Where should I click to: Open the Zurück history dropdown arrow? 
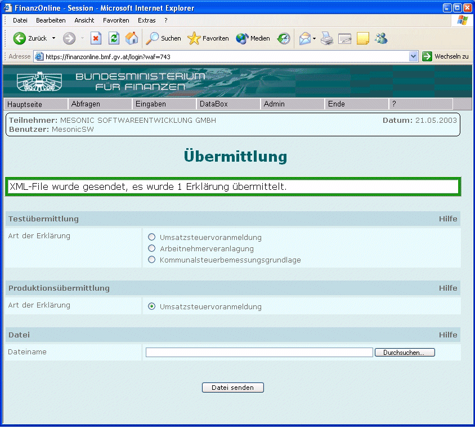coord(53,38)
